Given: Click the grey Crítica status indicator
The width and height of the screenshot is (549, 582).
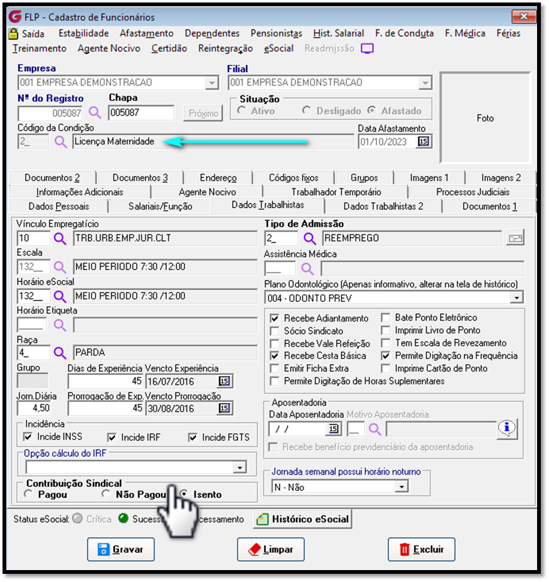Looking at the screenshot, I should click(x=78, y=518).
